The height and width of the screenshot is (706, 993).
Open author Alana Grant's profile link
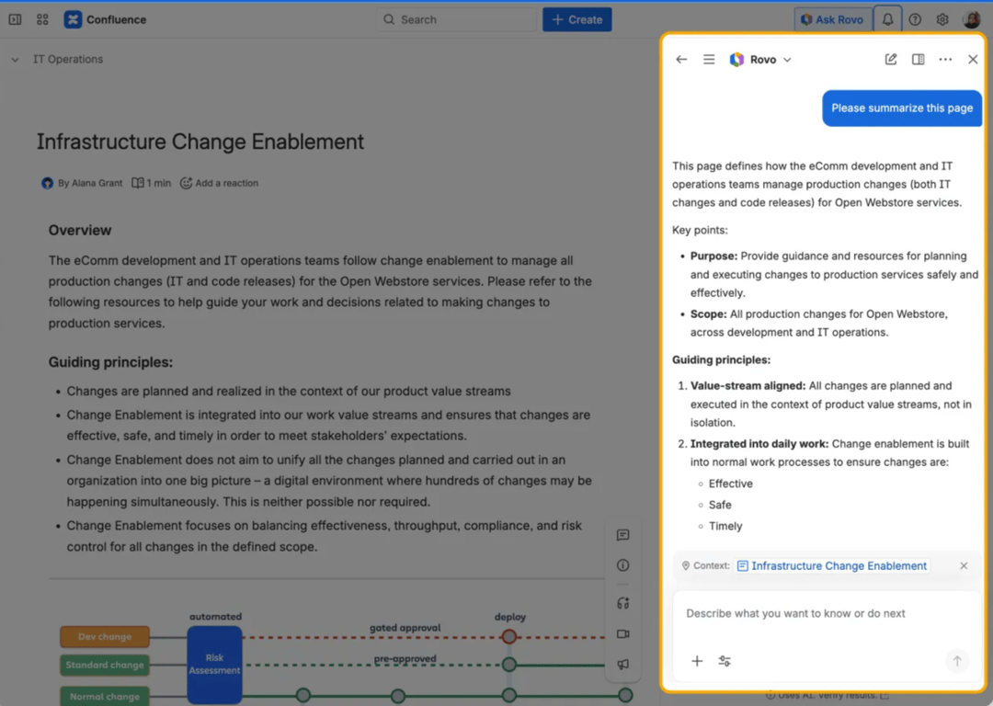tap(97, 183)
